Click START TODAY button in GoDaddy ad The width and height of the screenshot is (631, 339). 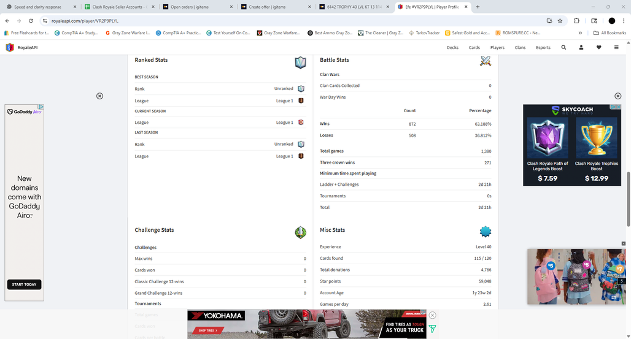(24, 284)
